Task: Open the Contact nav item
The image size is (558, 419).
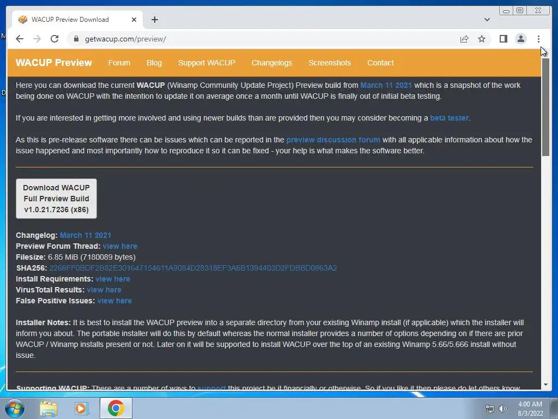Action: tap(380, 63)
